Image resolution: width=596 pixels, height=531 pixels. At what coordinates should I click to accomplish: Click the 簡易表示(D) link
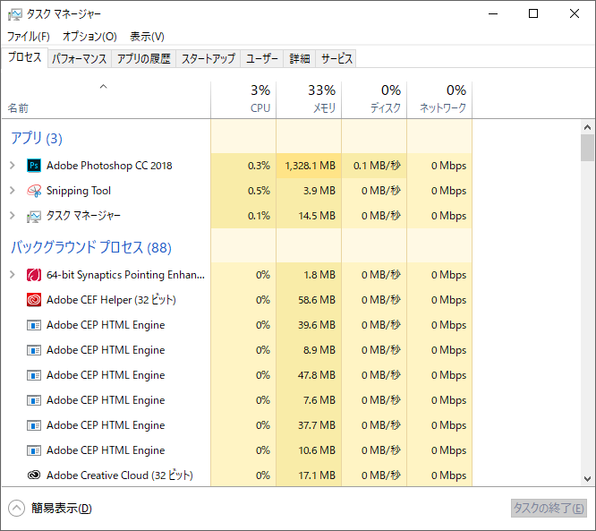[x=62, y=509]
